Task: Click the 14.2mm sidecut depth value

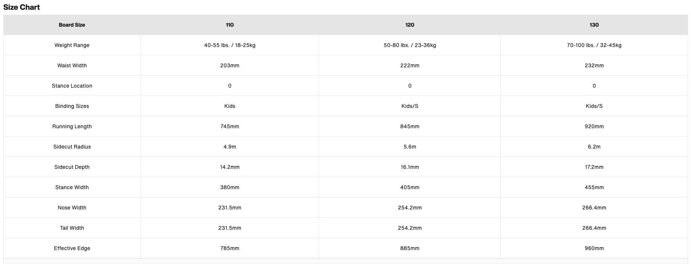Action: click(x=229, y=167)
